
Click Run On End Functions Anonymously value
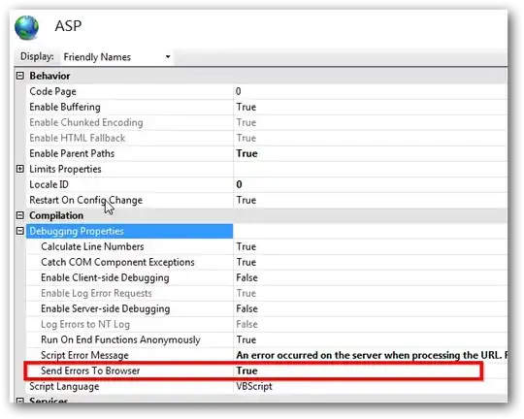(246, 339)
